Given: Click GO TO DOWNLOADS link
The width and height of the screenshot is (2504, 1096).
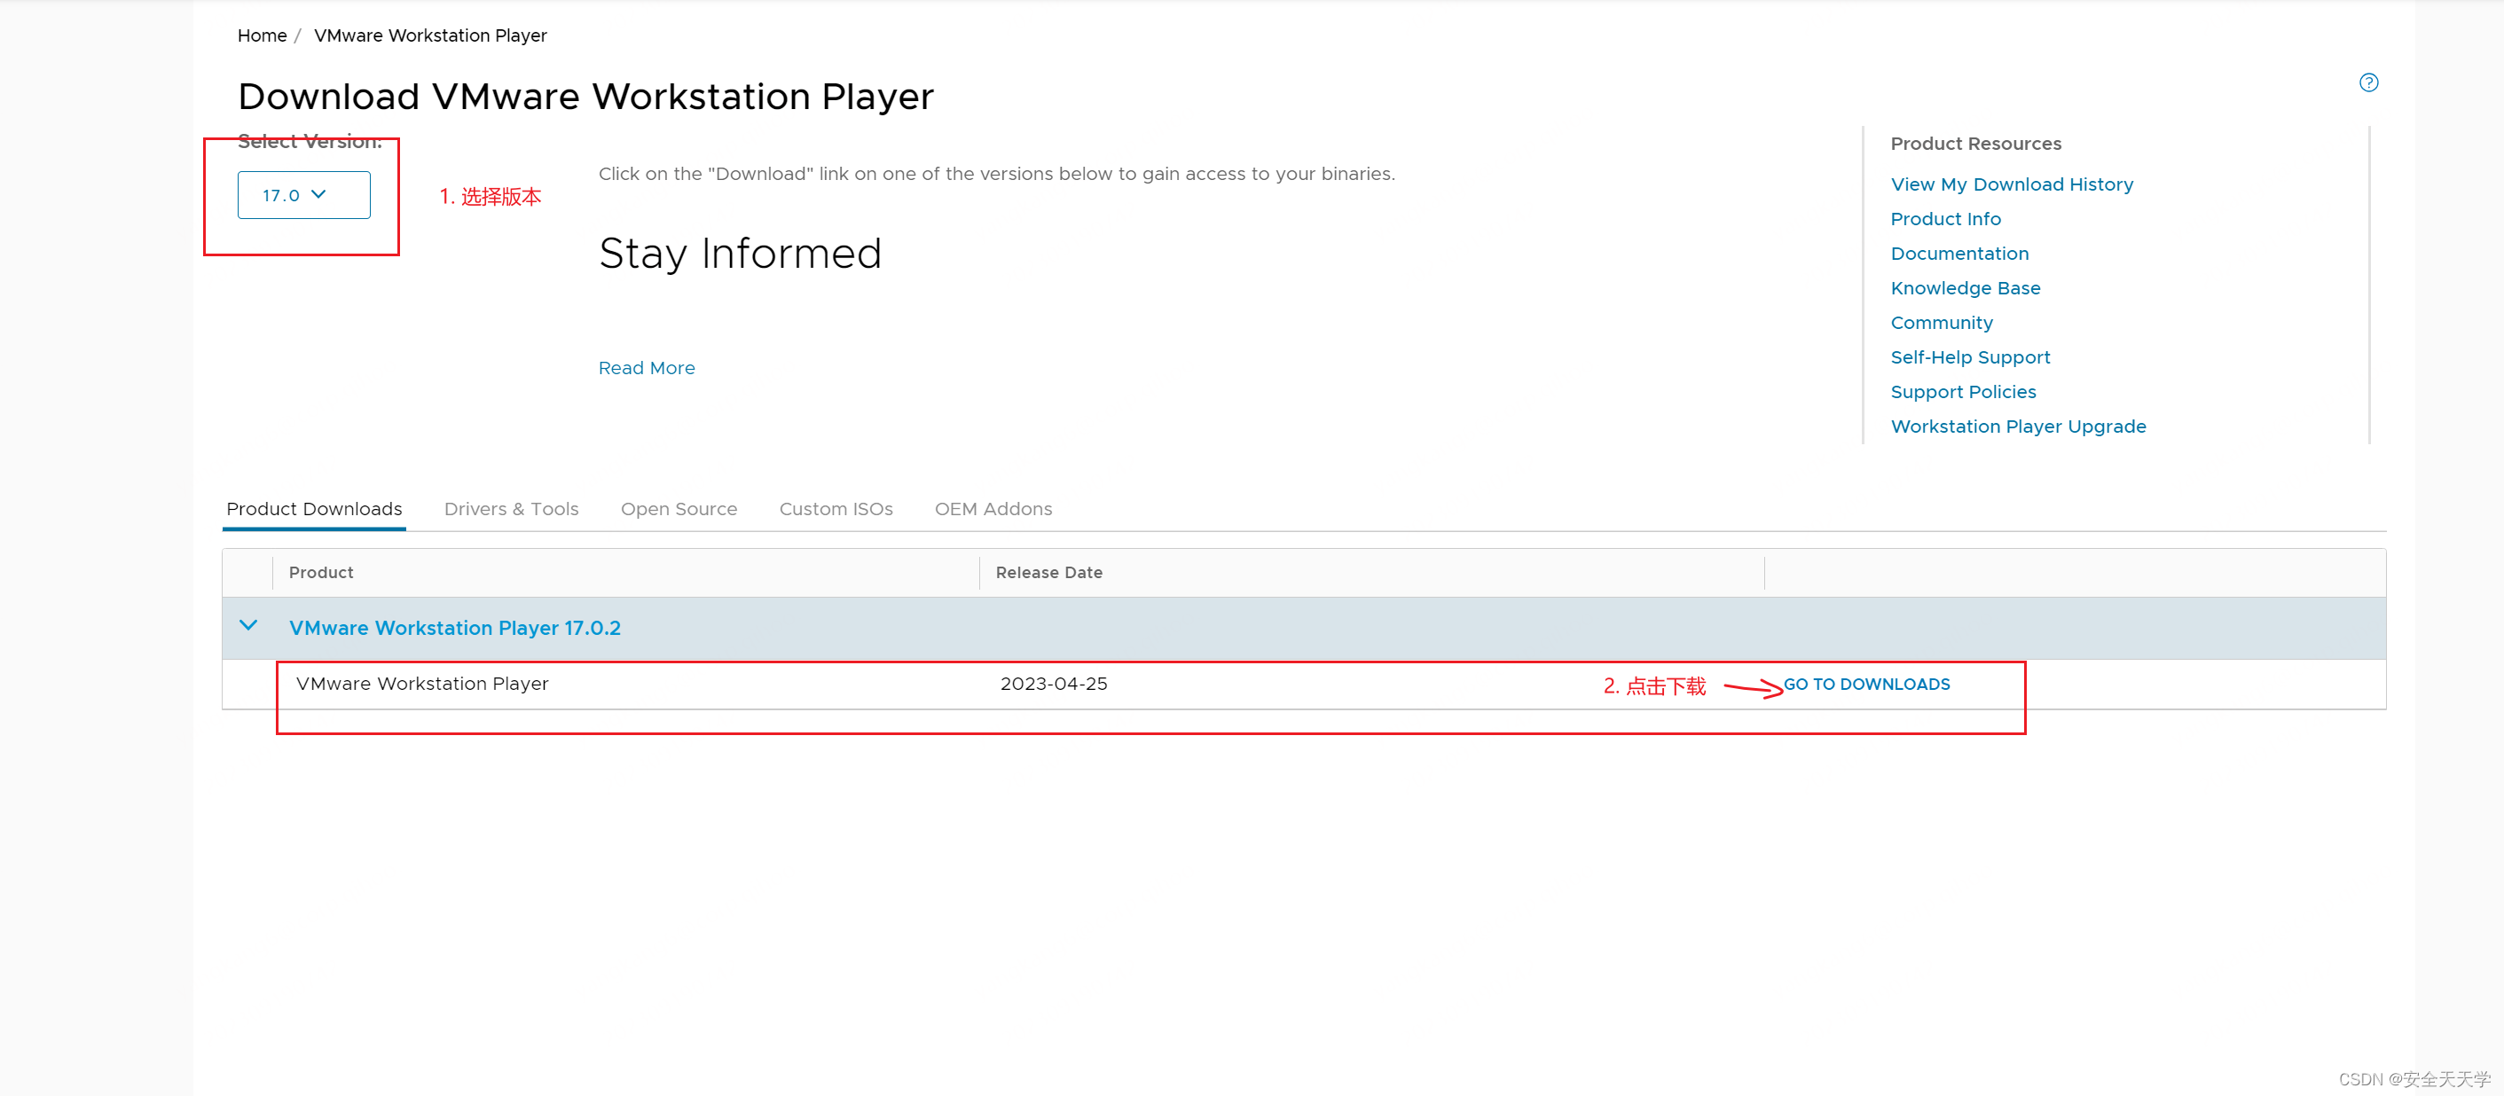Looking at the screenshot, I should (x=1866, y=684).
